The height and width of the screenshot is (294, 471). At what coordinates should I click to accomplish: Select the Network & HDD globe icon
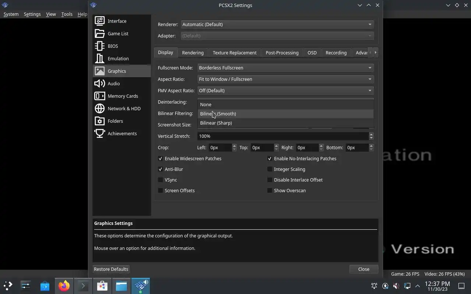100,108
